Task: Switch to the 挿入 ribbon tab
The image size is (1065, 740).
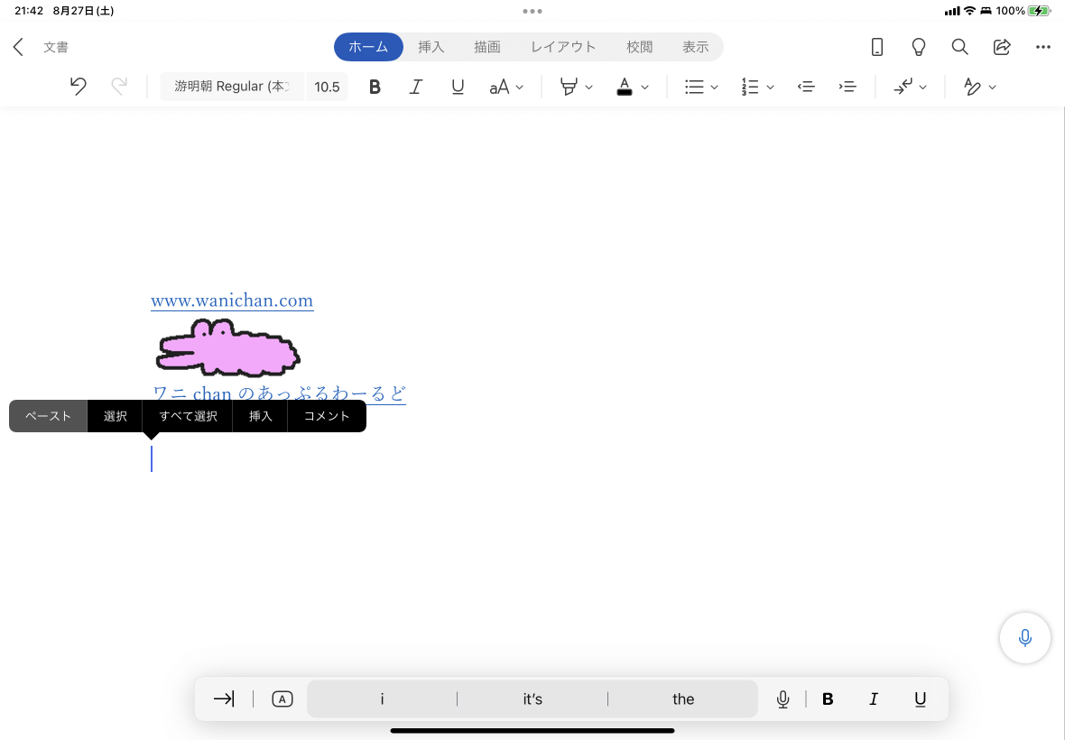Action: (x=431, y=47)
